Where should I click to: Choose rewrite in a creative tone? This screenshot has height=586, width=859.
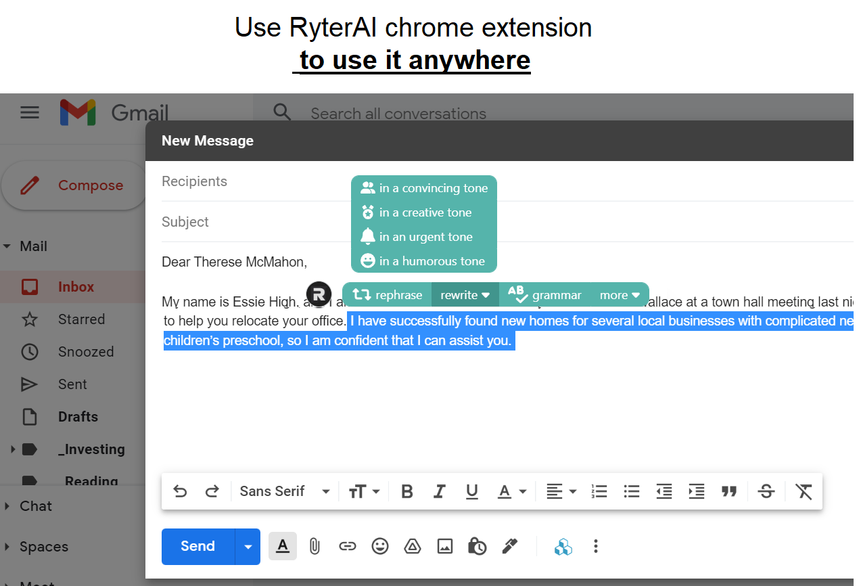424,212
